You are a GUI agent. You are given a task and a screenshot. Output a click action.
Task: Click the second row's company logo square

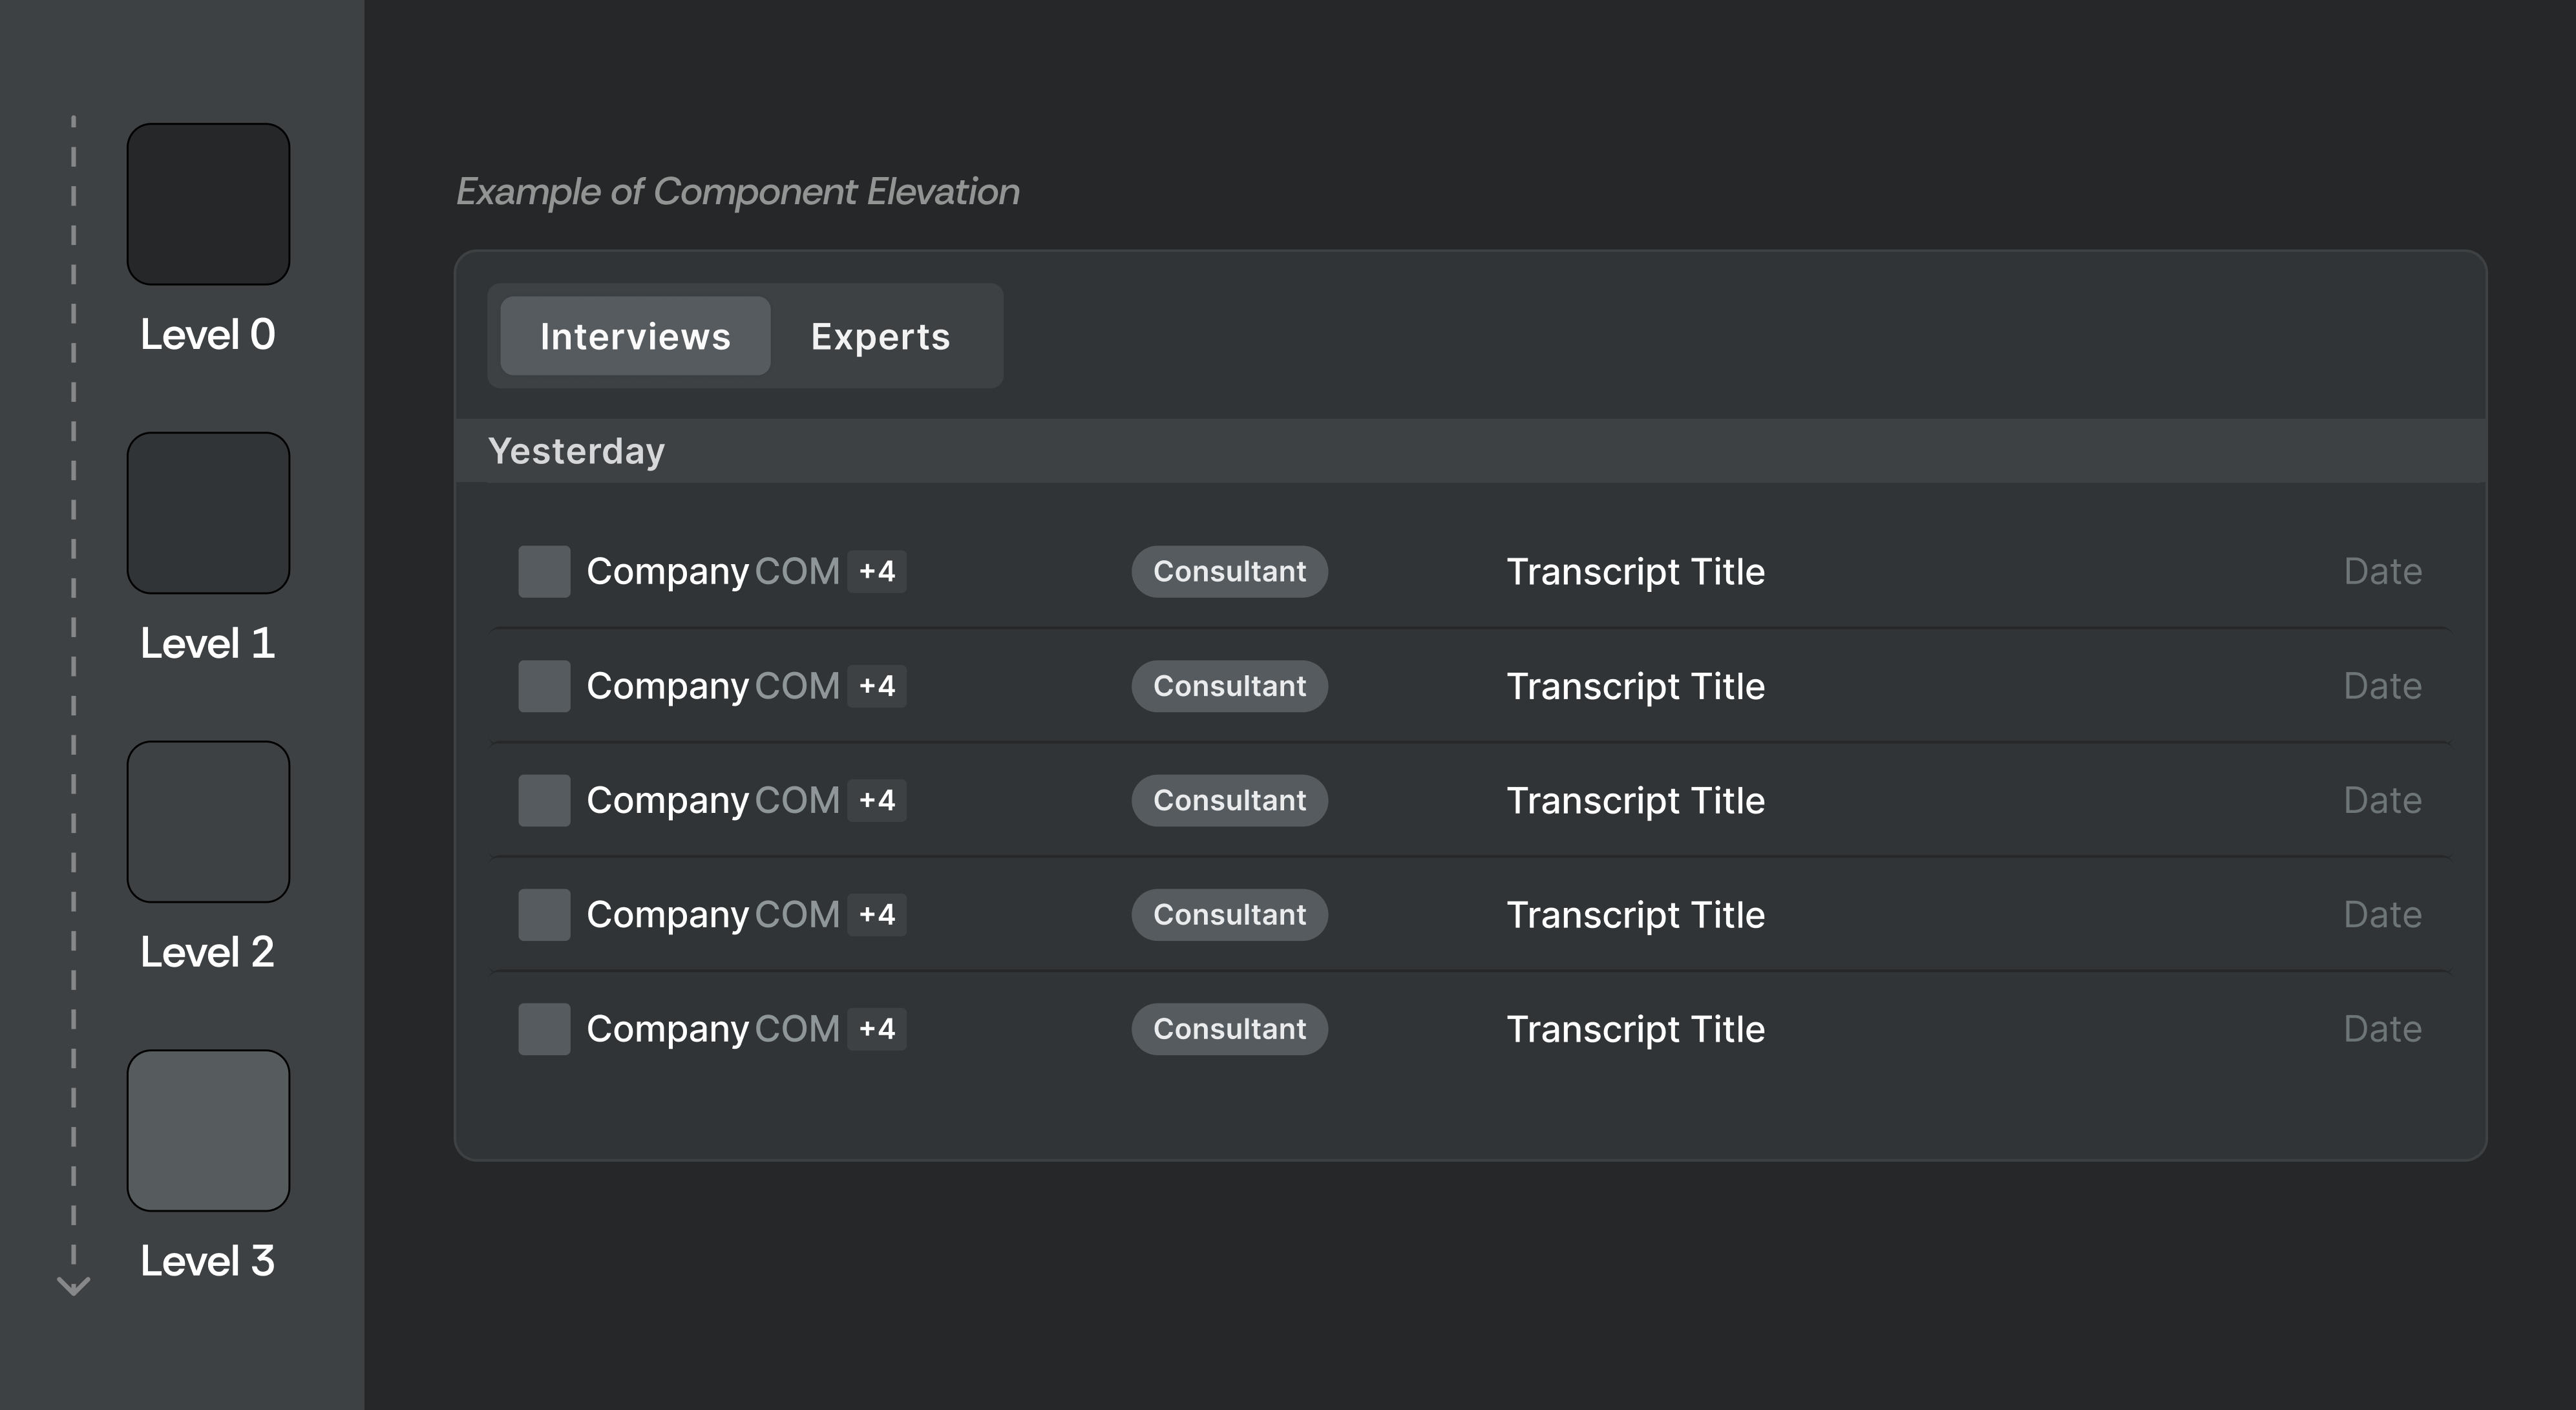point(544,686)
